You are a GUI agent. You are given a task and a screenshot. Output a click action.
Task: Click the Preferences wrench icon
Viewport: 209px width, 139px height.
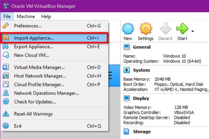coord(6,25)
